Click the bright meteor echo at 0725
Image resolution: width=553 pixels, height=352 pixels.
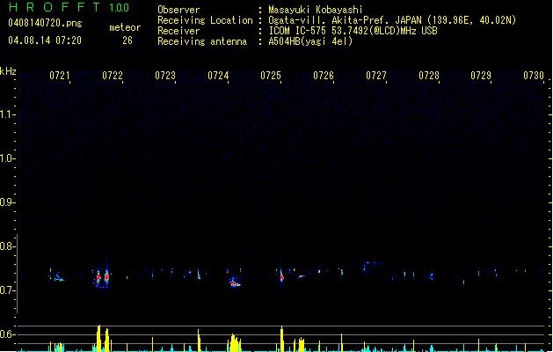tap(281, 275)
